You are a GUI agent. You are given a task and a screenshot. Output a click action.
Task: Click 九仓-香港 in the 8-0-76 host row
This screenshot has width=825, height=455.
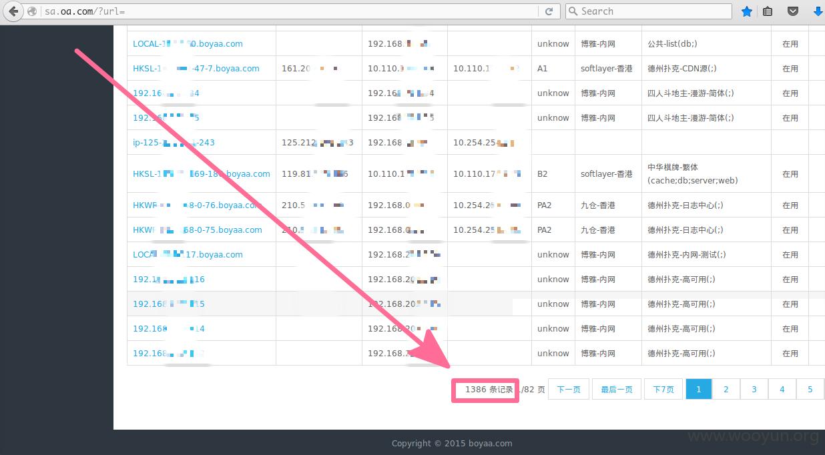tap(598, 205)
